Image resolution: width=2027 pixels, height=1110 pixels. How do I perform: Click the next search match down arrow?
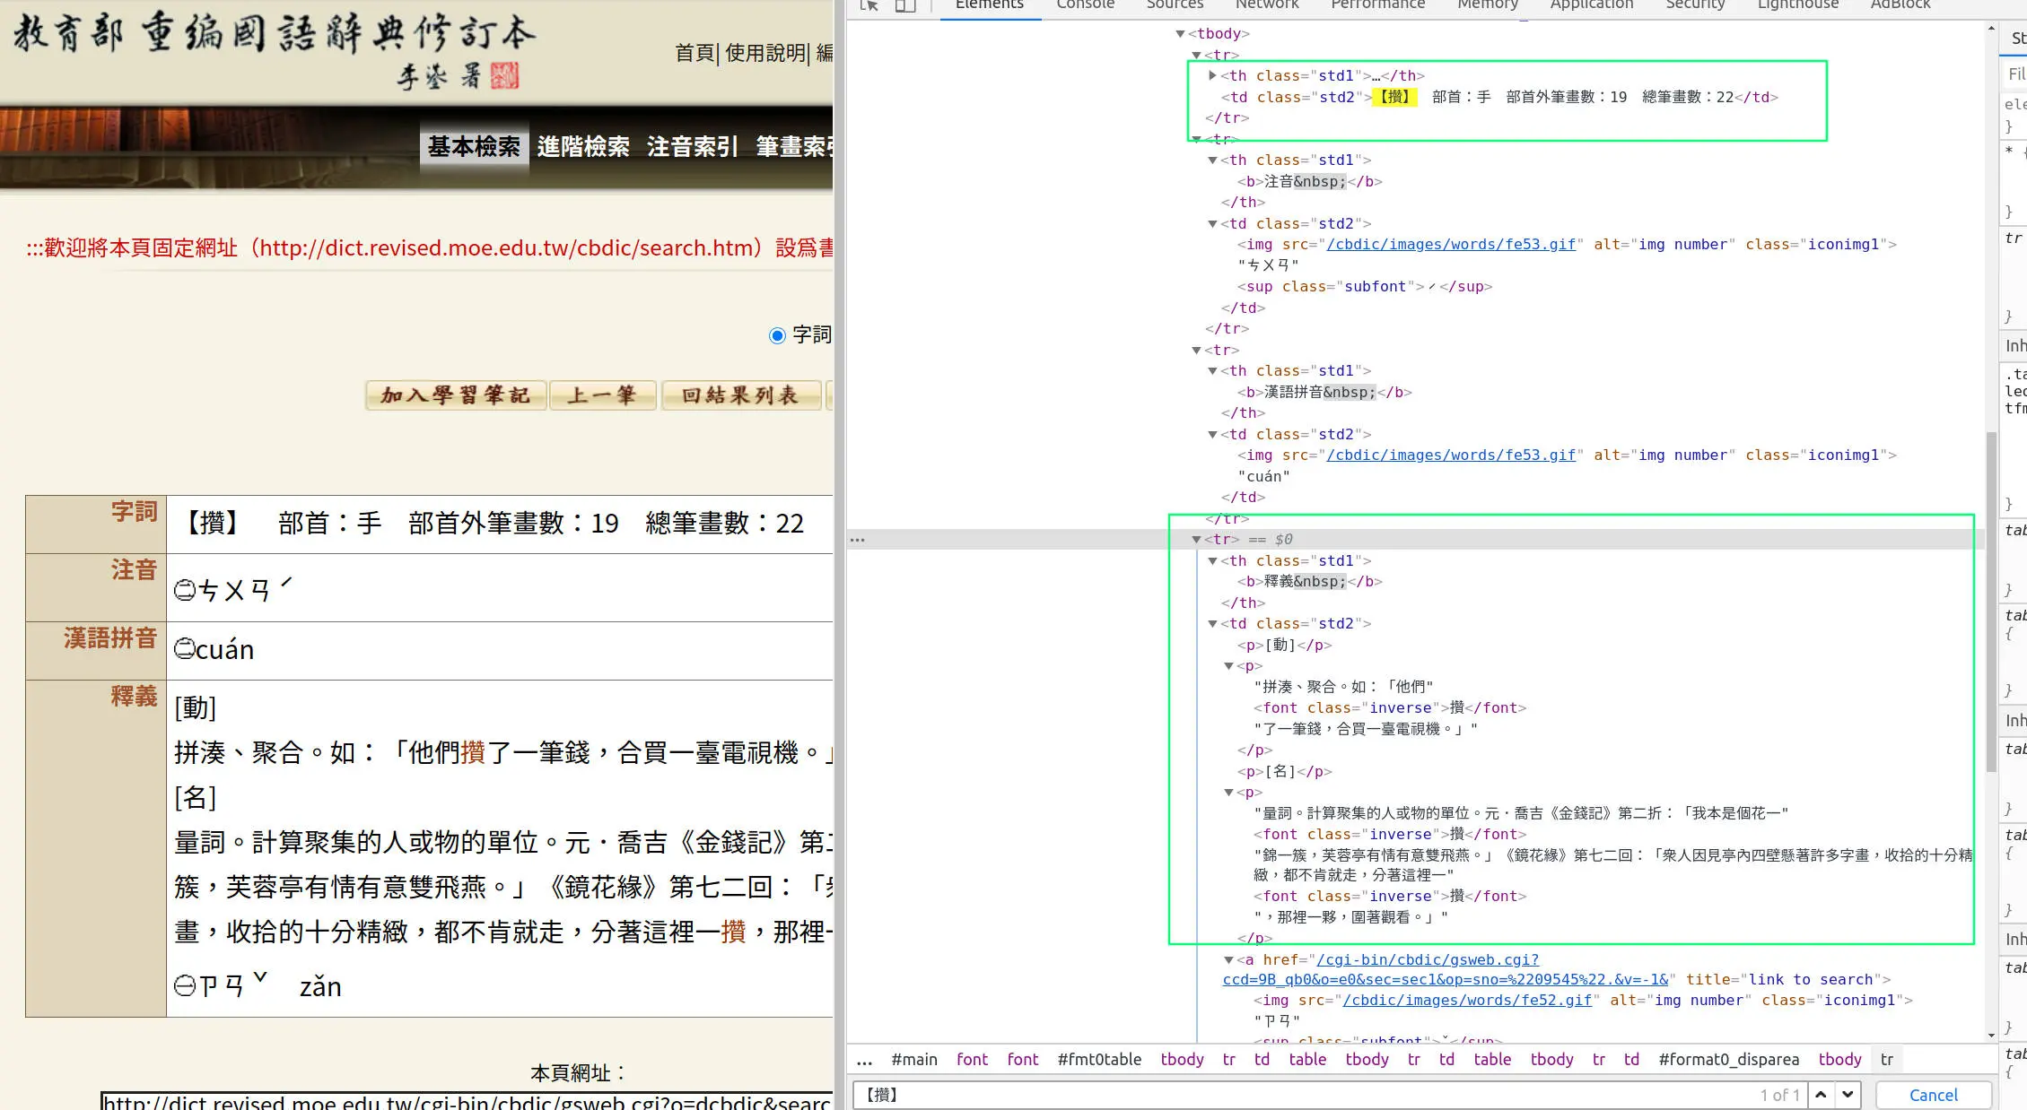click(1848, 1095)
